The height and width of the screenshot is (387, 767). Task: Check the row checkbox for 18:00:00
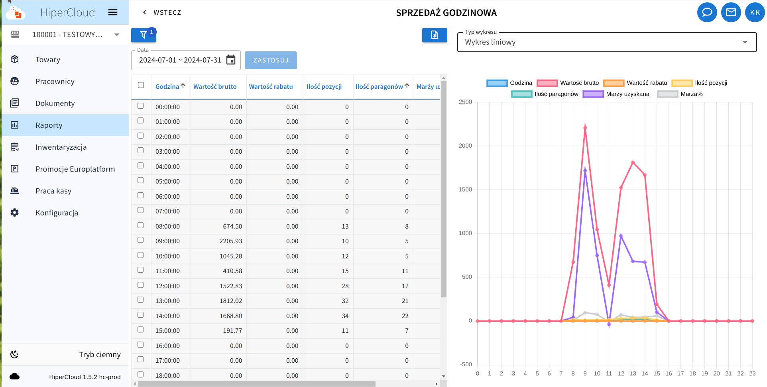(x=141, y=375)
